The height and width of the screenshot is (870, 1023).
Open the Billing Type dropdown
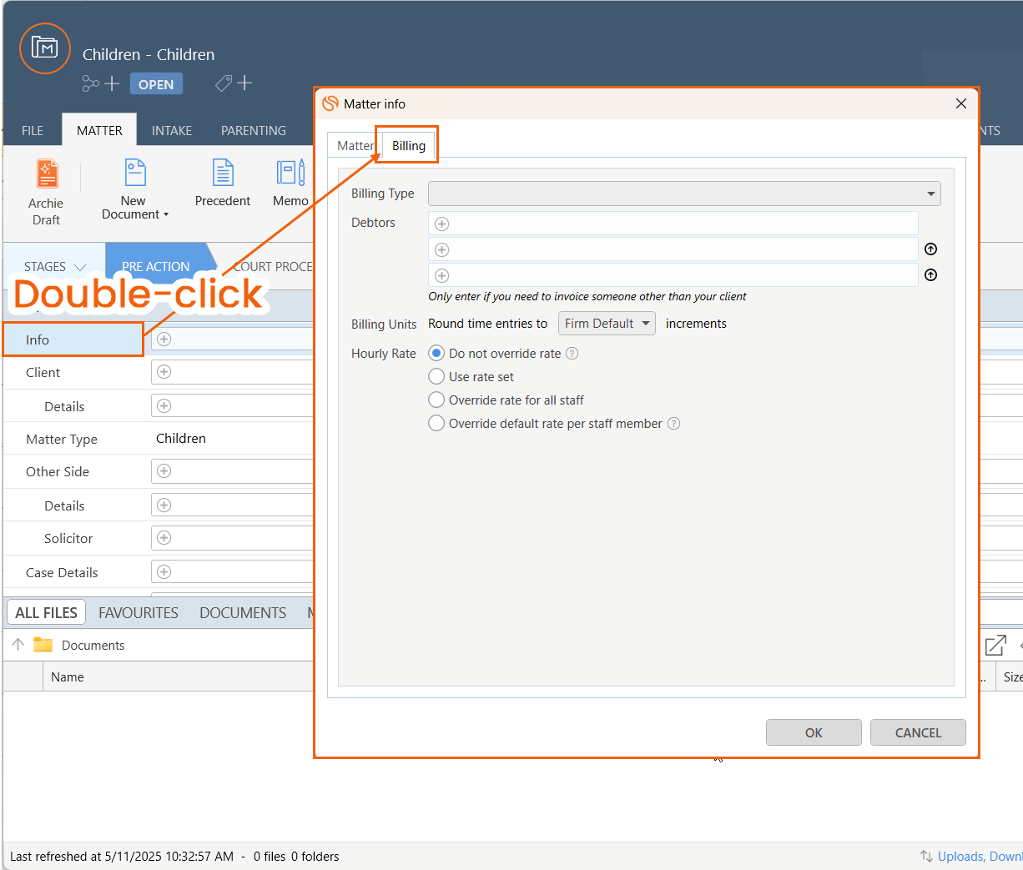click(684, 194)
